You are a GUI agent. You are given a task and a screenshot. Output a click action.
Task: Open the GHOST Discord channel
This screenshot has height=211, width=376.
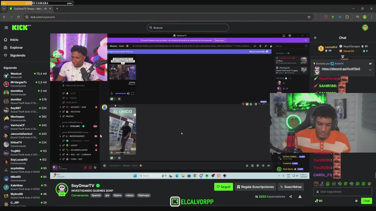click(x=79, y=145)
